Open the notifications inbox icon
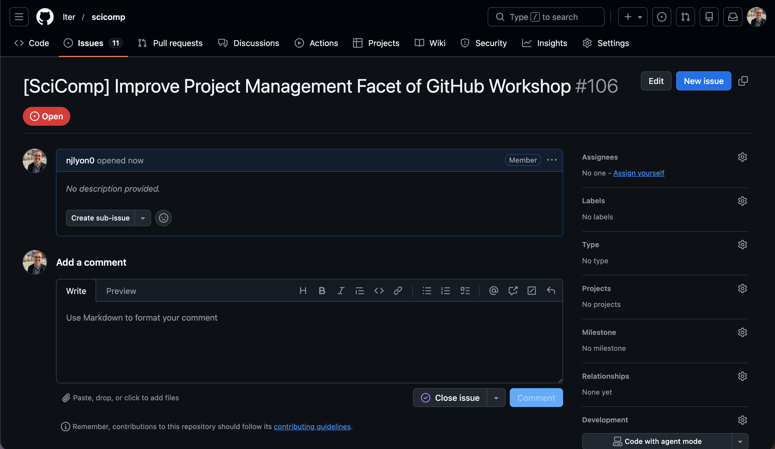Viewport: 775px width, 449px height. click(x=733, y=17)
